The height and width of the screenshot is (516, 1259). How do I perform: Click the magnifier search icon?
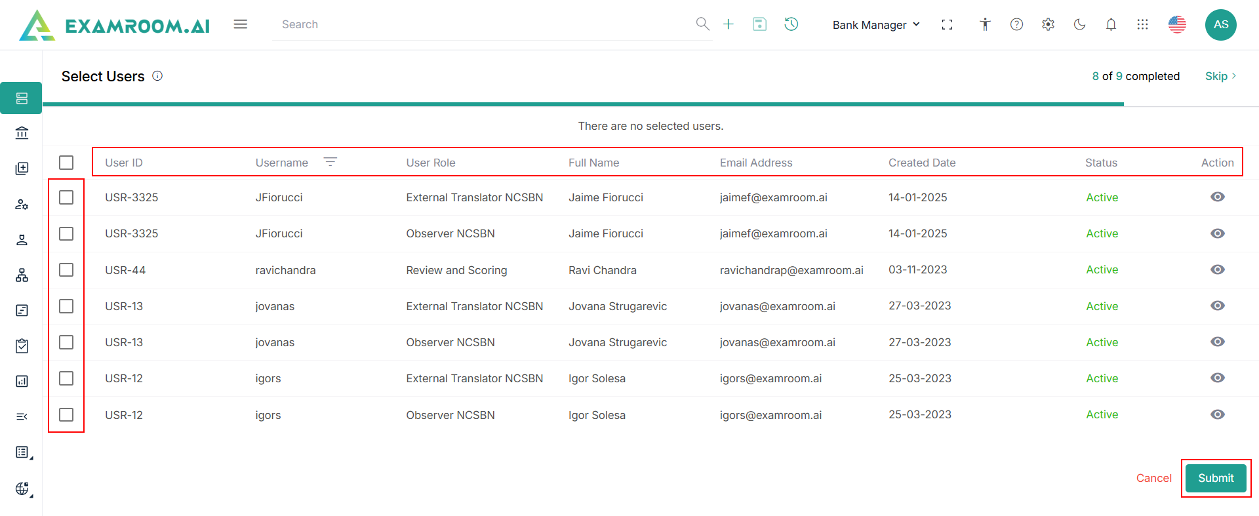702,24
